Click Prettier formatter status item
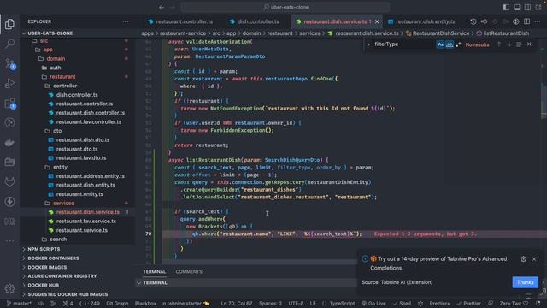 (469, 304)
